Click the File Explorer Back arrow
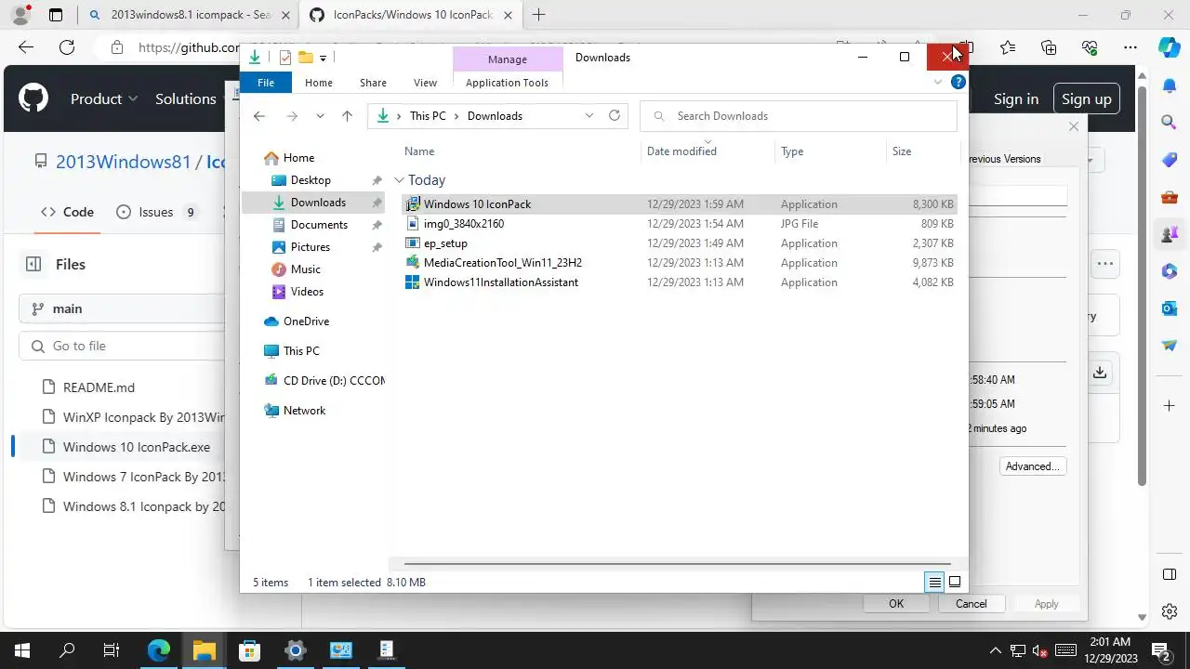 259,116
